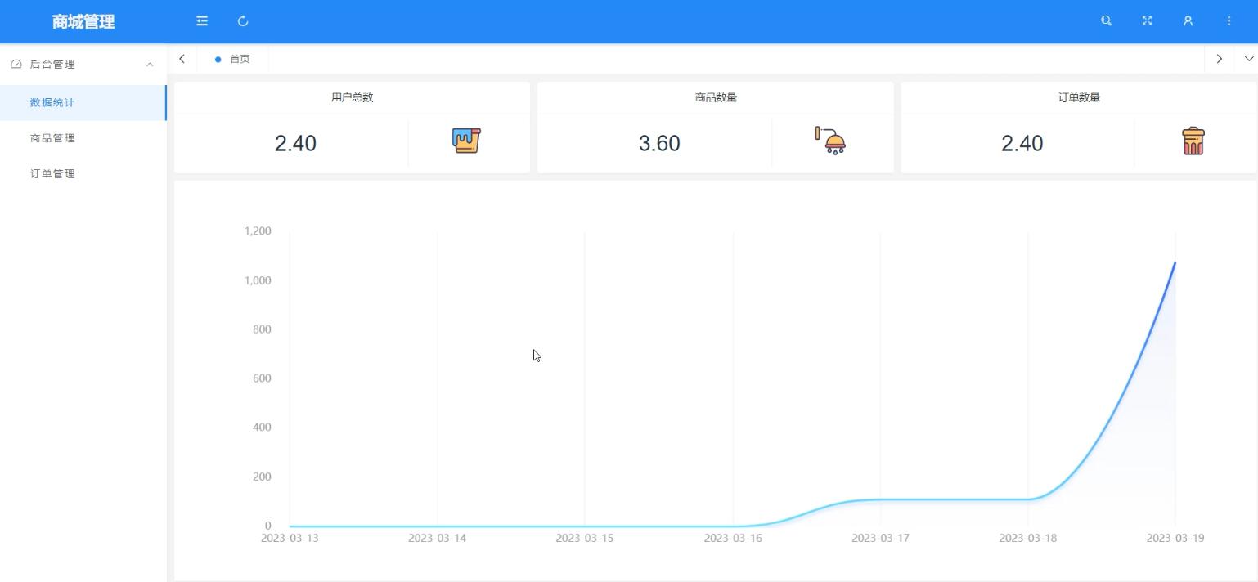Click the dashboard icon beside 后台管理

16,64
